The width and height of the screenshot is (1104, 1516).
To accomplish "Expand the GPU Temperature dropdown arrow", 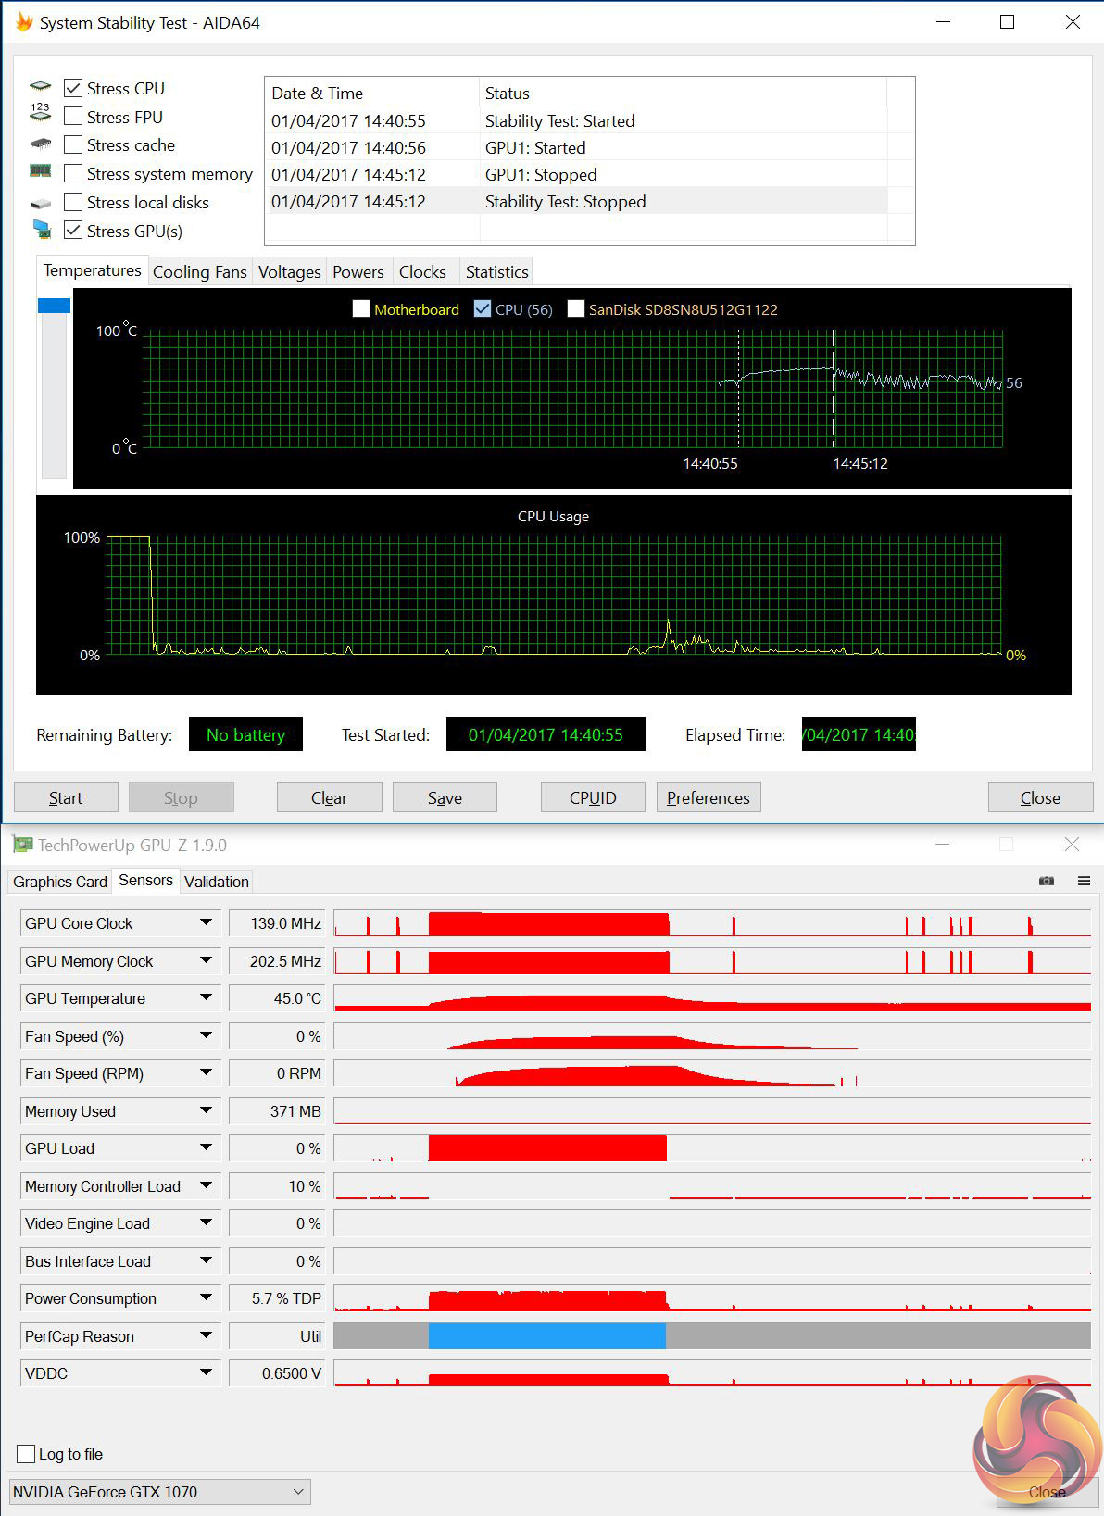I will (206, 998).
